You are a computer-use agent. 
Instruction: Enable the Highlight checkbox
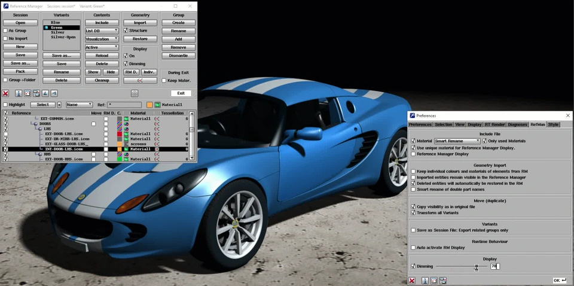[5, 105]
